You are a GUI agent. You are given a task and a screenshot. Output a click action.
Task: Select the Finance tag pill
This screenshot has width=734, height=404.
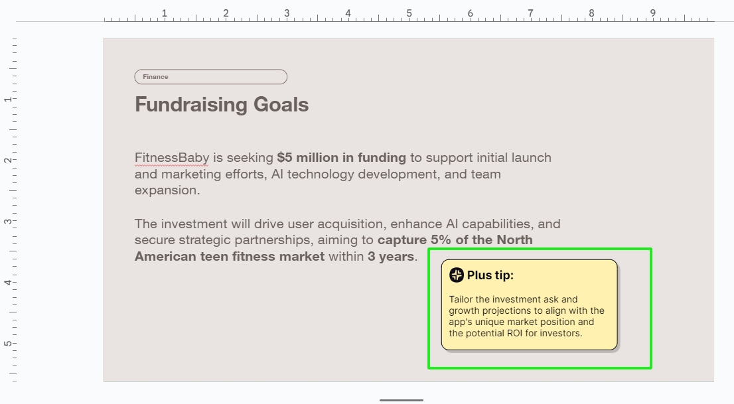tap(210, 77)
